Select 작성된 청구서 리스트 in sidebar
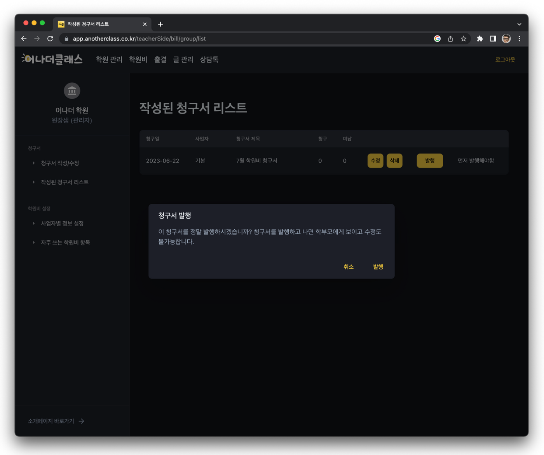Screen dimensions: 544x455 65,182
